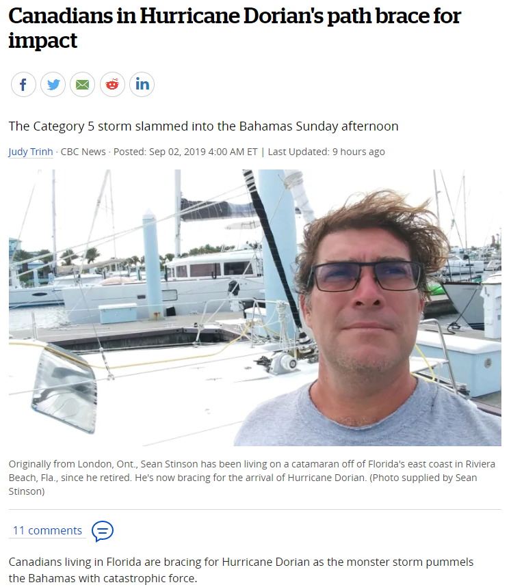Click the Last Updated 9 hours ago text
Viewport: 511px width, 587px height.
(x=326, y=152)
